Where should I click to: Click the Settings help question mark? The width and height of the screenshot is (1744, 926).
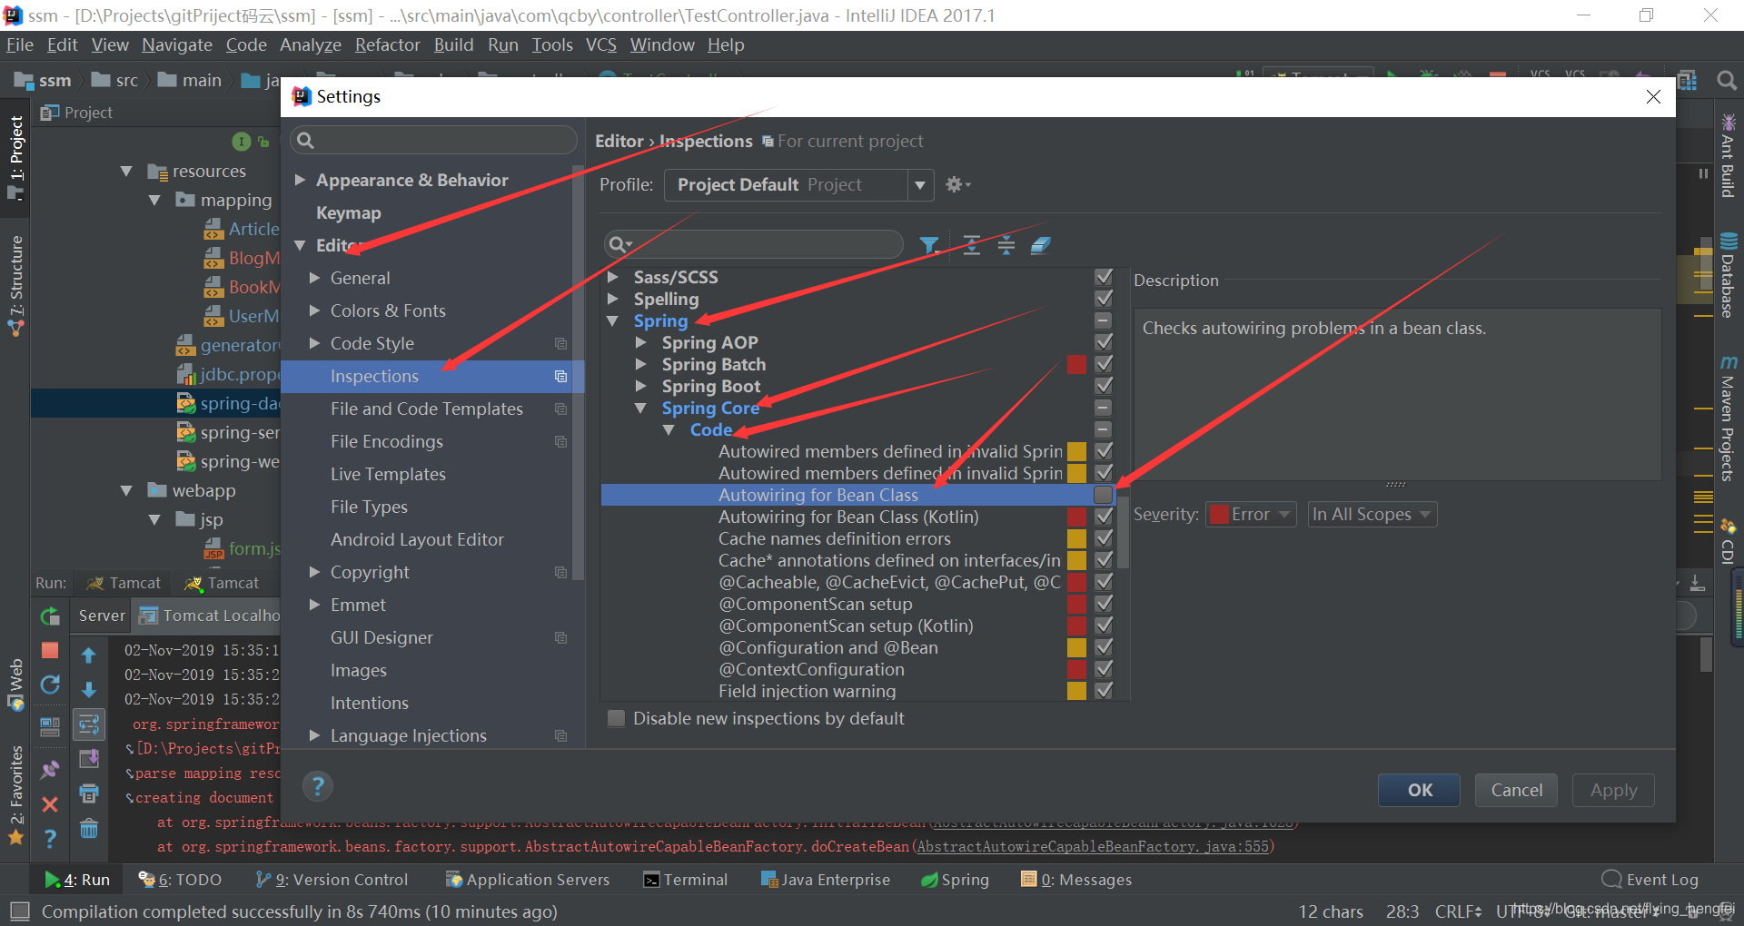318,786
